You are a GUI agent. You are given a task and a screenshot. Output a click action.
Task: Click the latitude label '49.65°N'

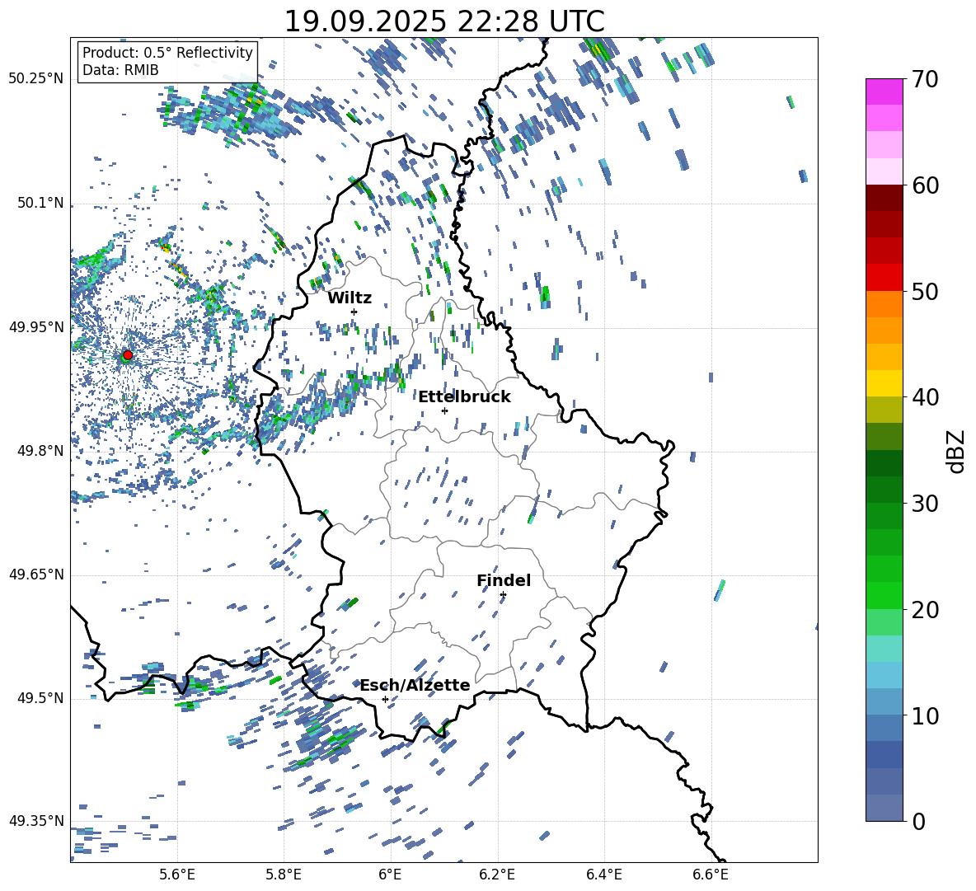[36, 574]
